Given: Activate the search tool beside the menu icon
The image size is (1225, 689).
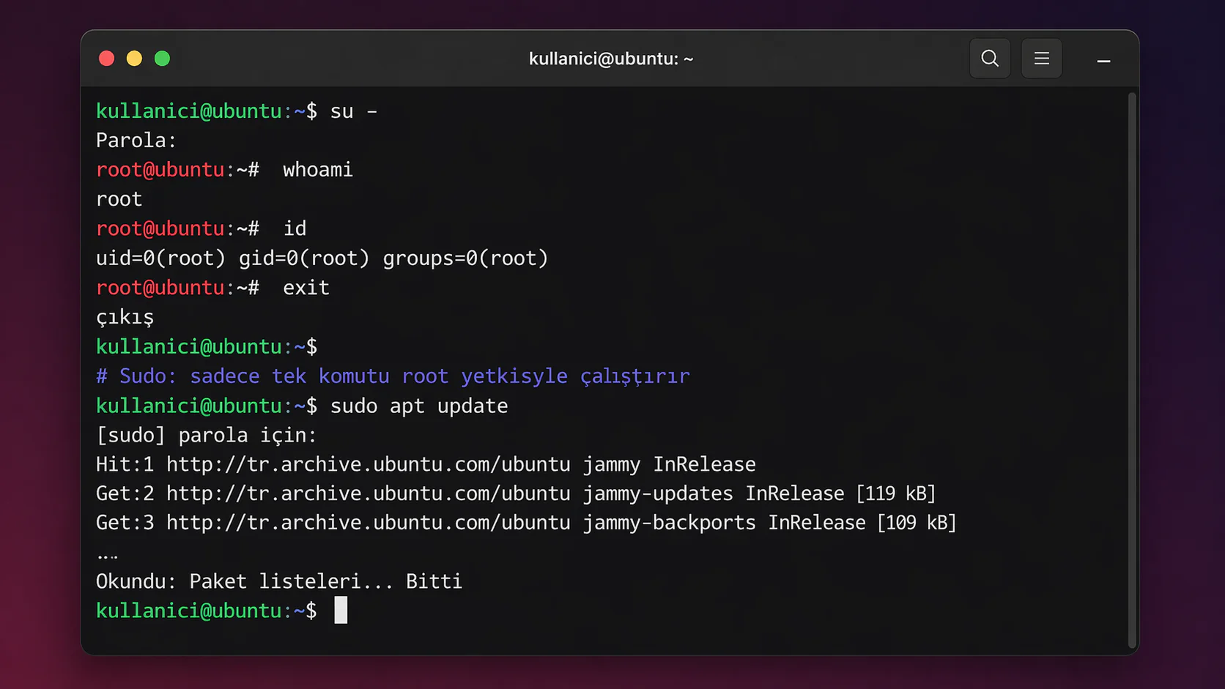Looking at the screenshot, I should coord(990,58).
